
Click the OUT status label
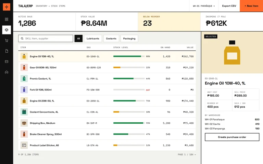148,90
